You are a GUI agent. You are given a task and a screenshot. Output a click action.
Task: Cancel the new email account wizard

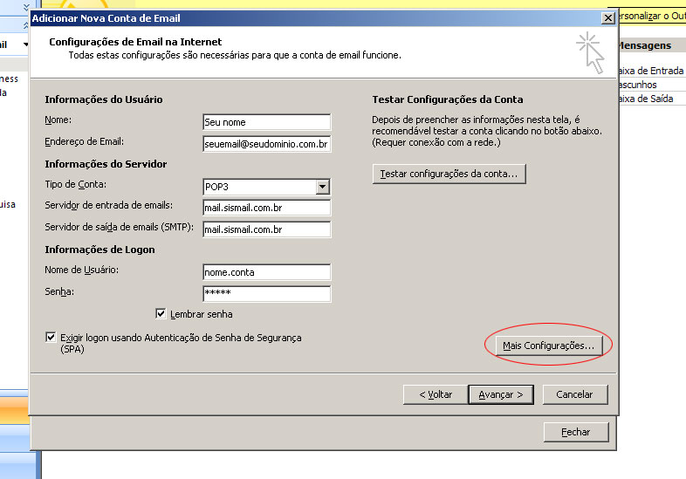575,394
